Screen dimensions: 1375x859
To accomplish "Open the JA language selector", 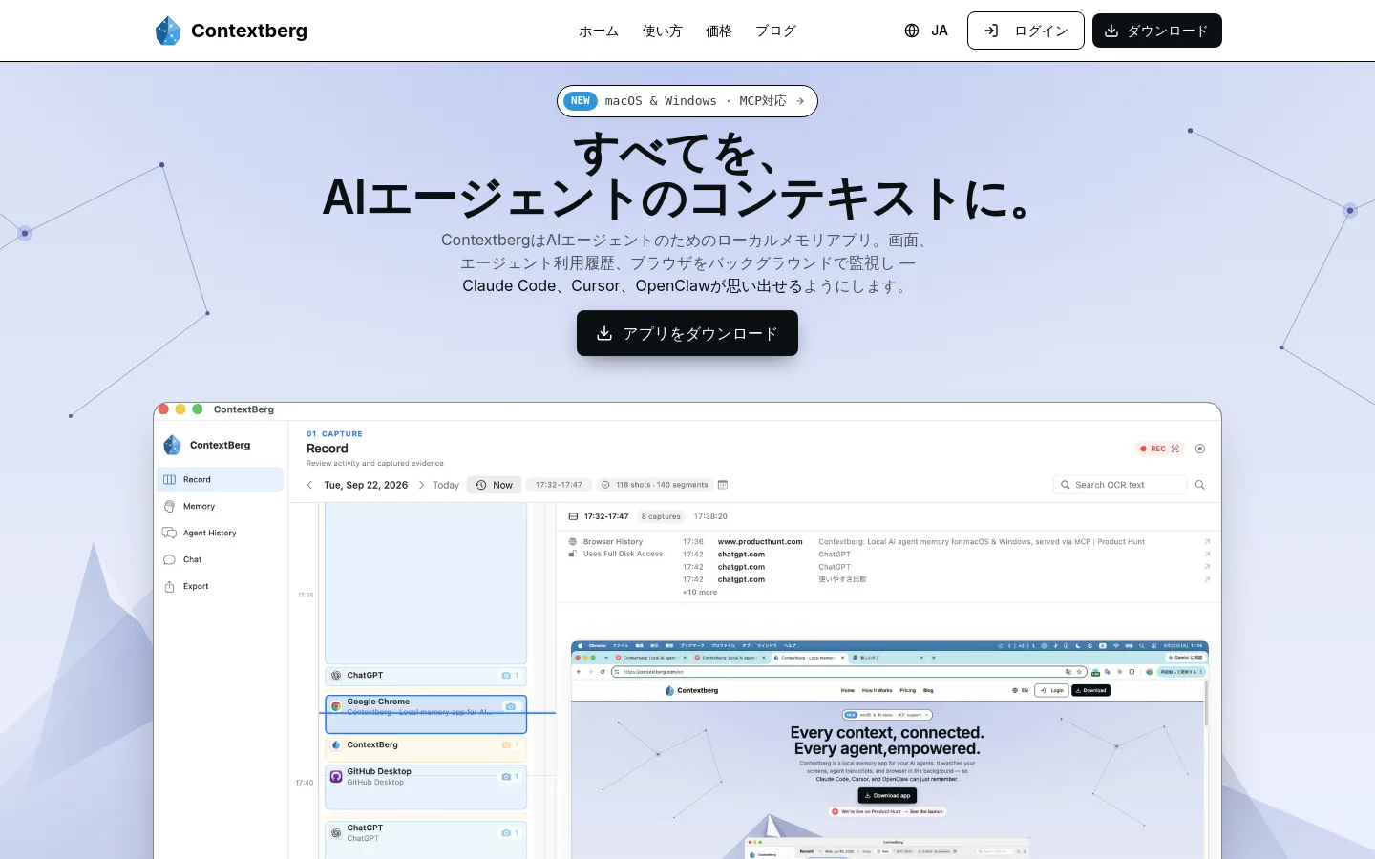I will point(926,31).
